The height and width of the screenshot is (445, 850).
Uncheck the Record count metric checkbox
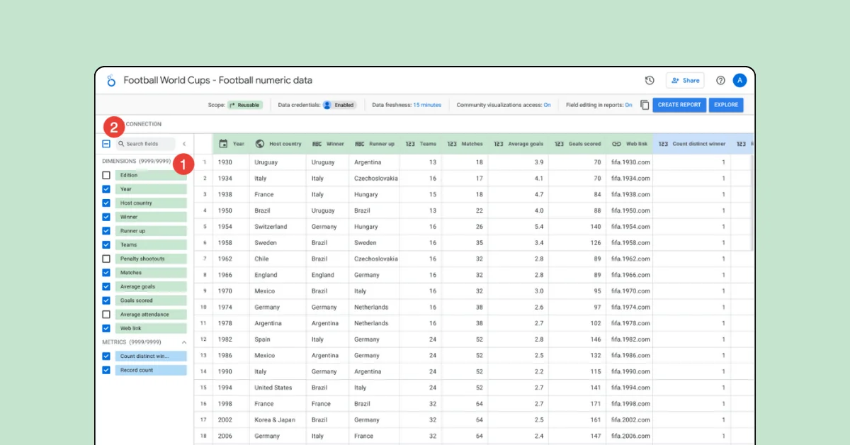[x=106, y=370]
